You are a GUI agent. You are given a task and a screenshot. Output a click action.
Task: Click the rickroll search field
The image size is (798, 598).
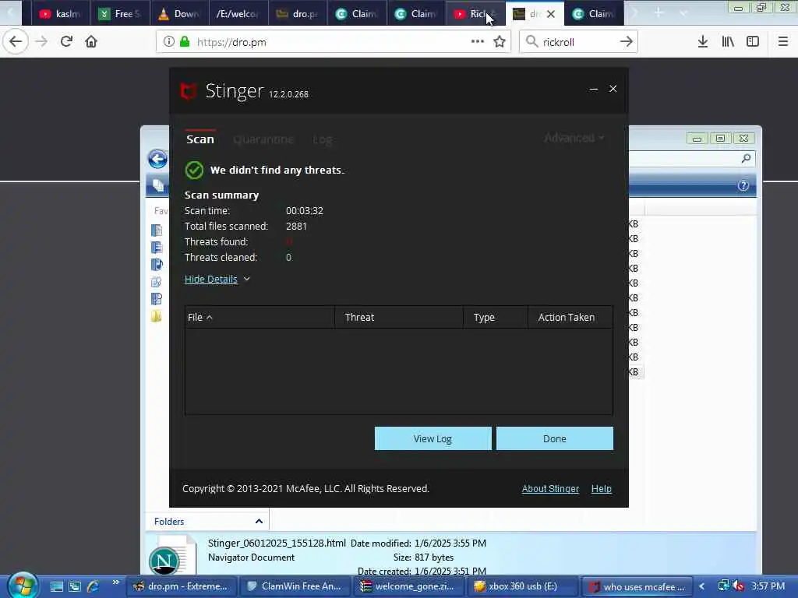(578, 42)
